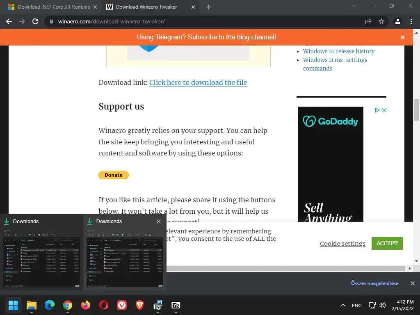This screenshot has width=420, height=315.
Task: Select the Download Winaero Tweaker tab
Action: [x=146, y=7]
